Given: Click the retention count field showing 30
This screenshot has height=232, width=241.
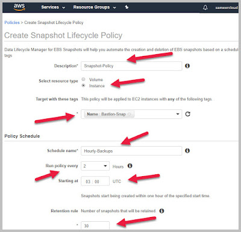Looking at the screenshot, I should click(x=95, y=225).
